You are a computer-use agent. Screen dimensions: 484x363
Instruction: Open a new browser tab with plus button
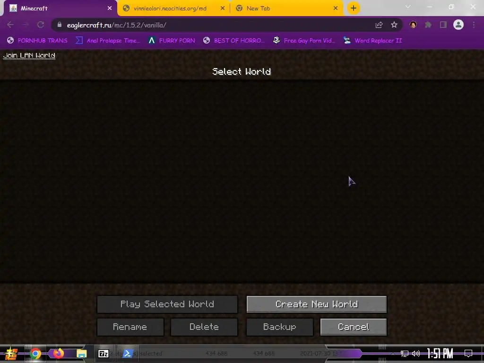click(x=354, y=8)
